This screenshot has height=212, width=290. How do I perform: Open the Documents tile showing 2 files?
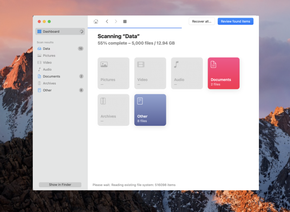(x=223, y=73)
